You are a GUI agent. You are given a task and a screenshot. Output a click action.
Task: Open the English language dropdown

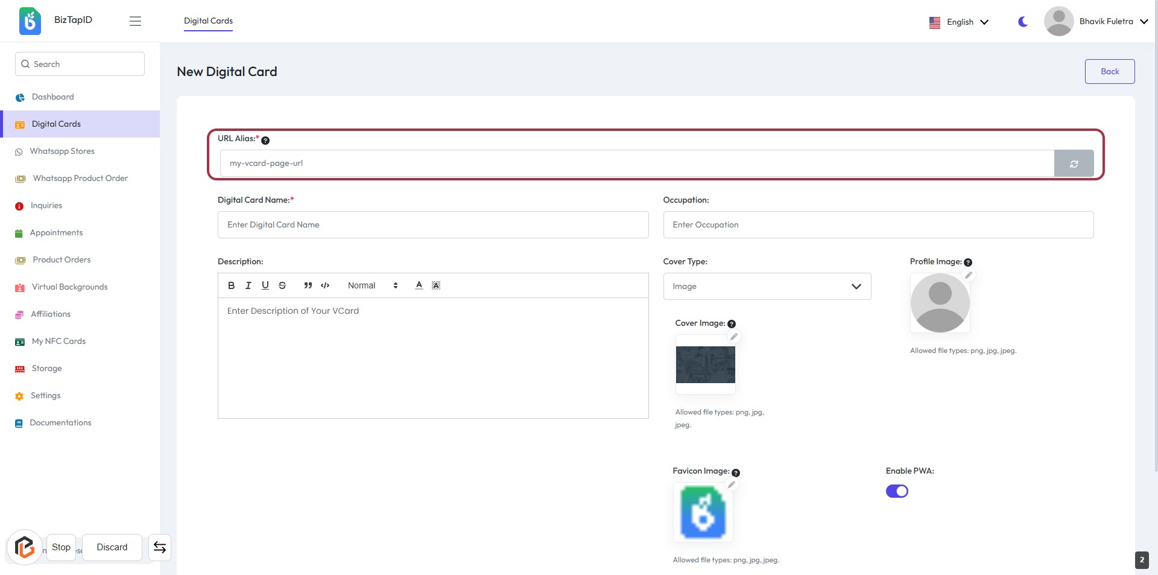959,22
